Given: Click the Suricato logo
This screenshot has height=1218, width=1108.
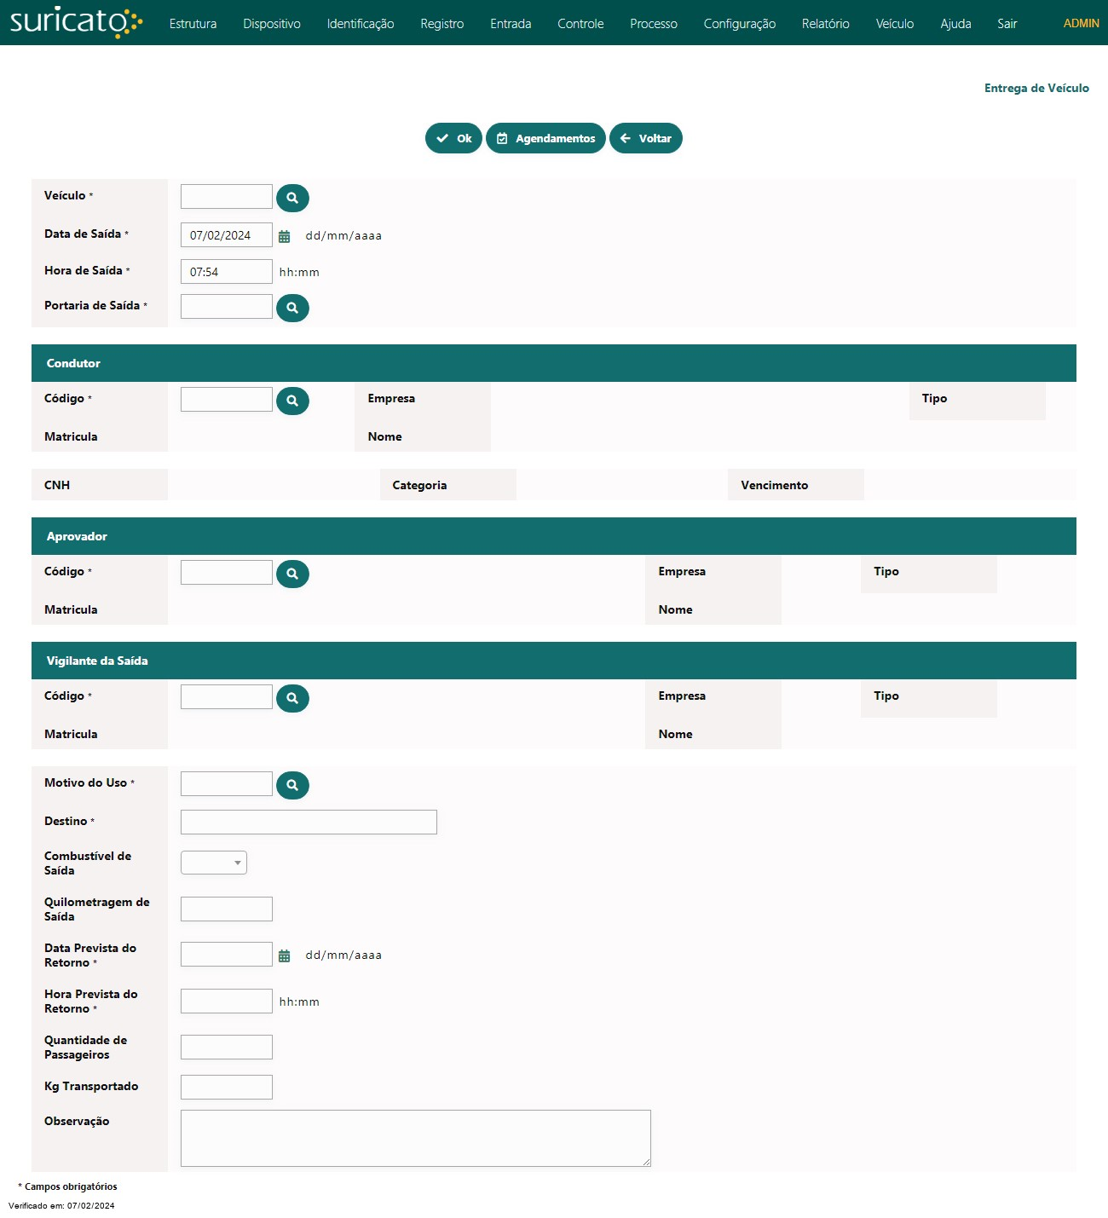Looking at the screenshot, I should point(76,22).
